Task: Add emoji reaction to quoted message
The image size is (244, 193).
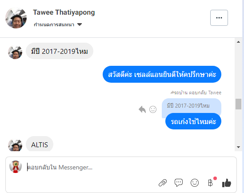Action: click(x=153, y=109)
